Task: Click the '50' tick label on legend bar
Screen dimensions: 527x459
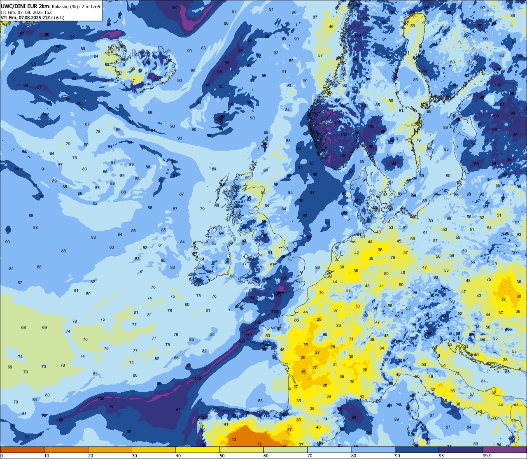Action: (222, 456)
